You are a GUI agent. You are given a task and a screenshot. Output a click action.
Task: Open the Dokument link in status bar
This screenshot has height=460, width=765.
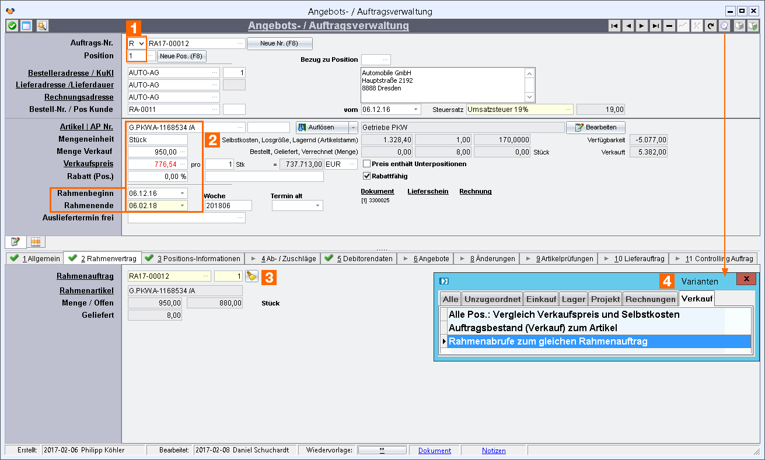click(x=435, y=451)
